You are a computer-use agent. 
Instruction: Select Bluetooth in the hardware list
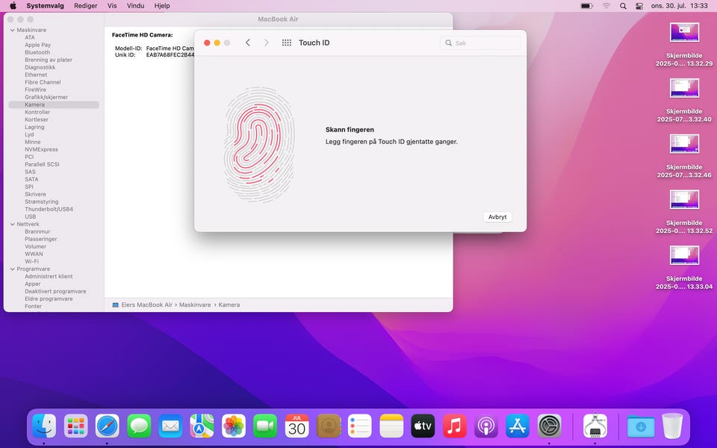tap(37, 52)
